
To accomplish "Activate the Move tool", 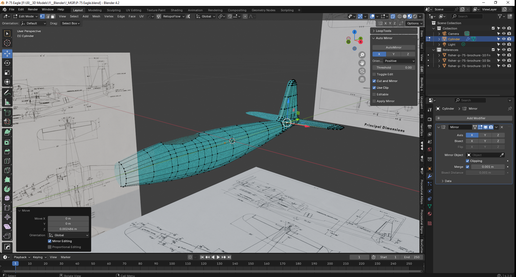I will click(x=7, y=54).
